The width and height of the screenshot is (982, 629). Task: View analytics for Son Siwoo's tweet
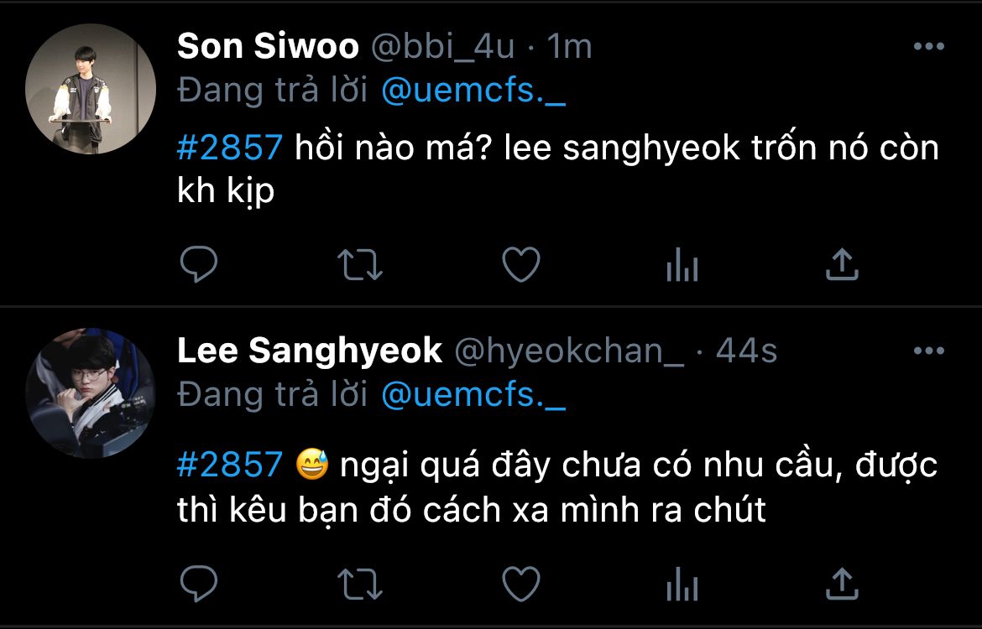(682, 267)
